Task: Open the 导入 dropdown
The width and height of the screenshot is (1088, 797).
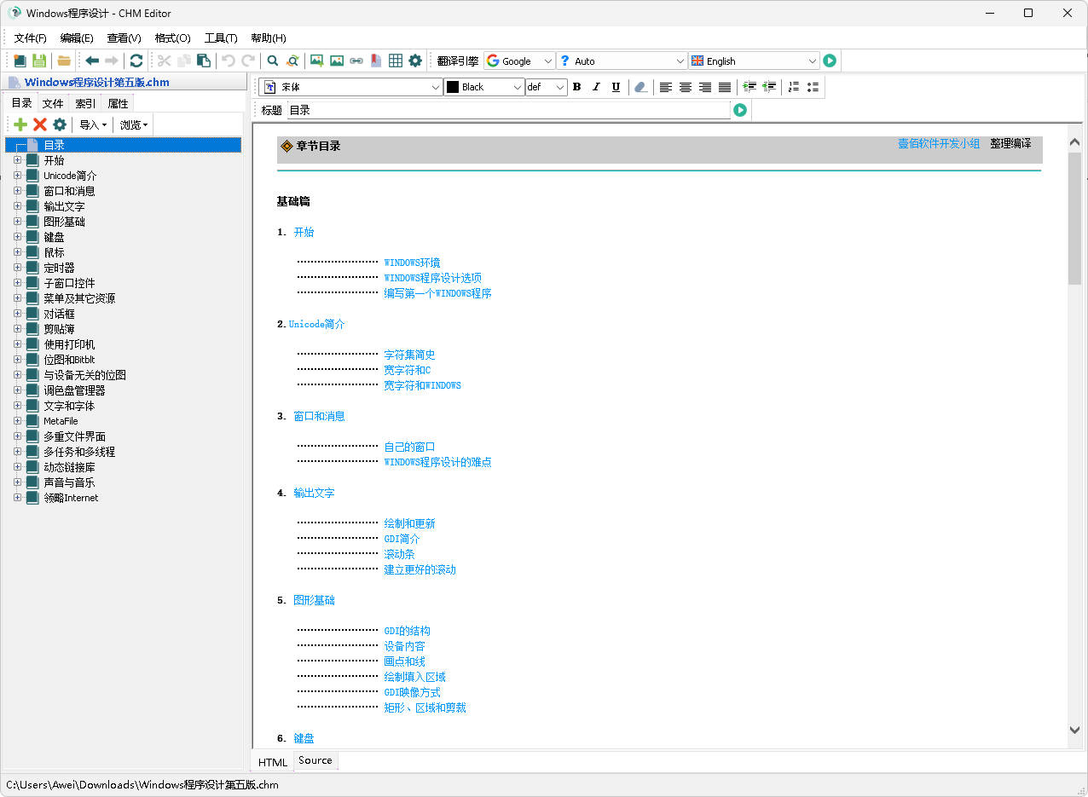Action: [x=93, y=124]
